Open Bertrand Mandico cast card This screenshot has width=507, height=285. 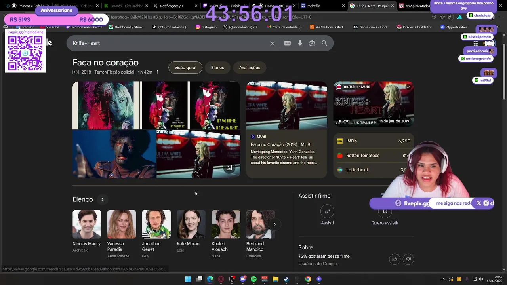coord(260,234)
